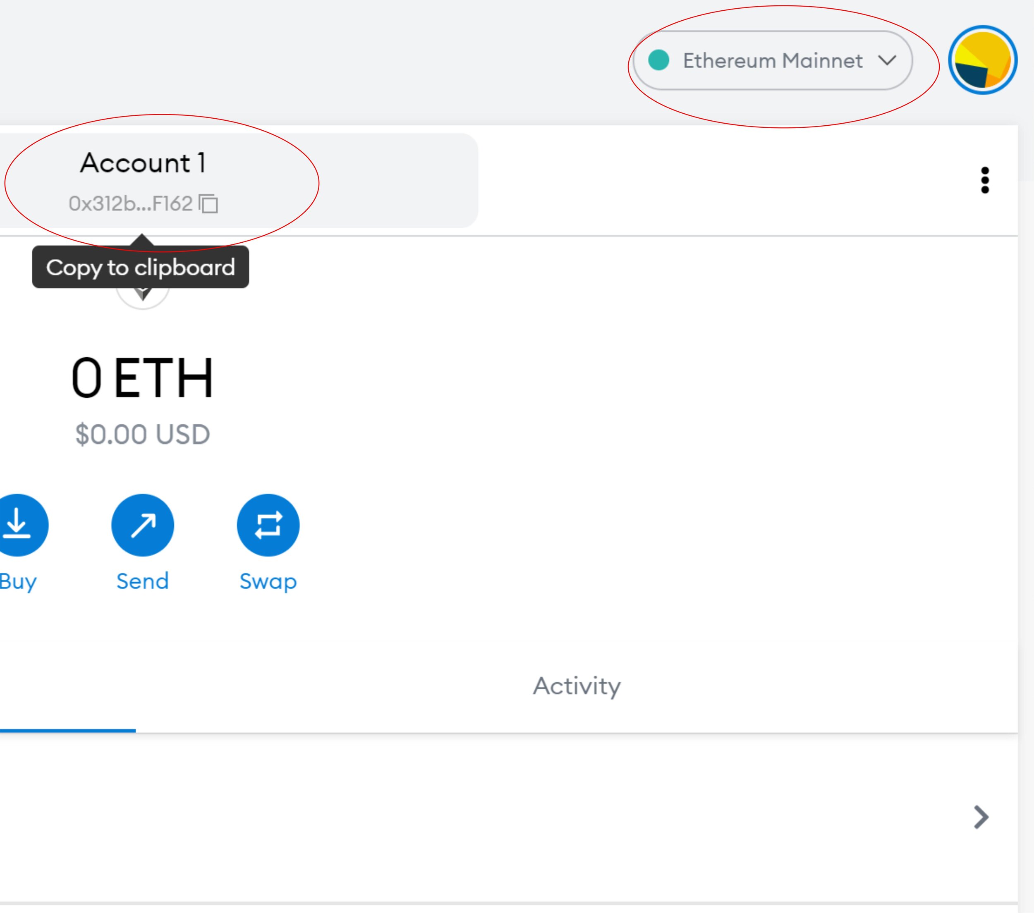Click the copy address icon
1034x913 pixels.
pyautogui.click(x=208, y=204)
